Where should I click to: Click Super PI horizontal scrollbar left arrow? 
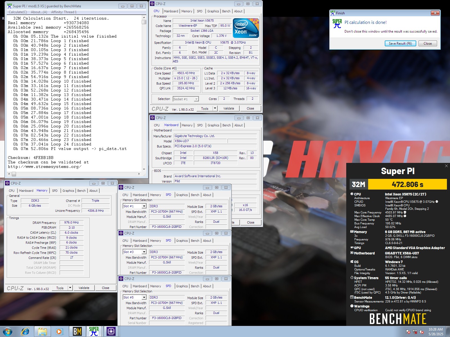10,174
